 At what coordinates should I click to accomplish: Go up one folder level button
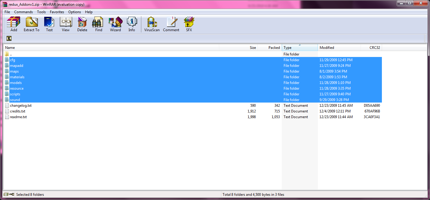[9, 38]
